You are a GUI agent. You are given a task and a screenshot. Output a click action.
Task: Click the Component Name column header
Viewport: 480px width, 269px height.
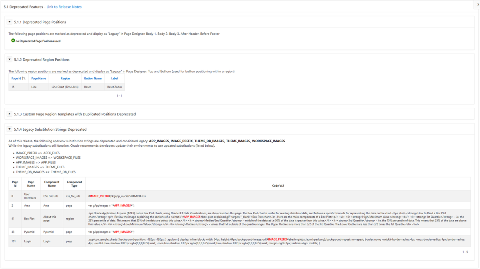pyautogui.click(x=52, y=184)
